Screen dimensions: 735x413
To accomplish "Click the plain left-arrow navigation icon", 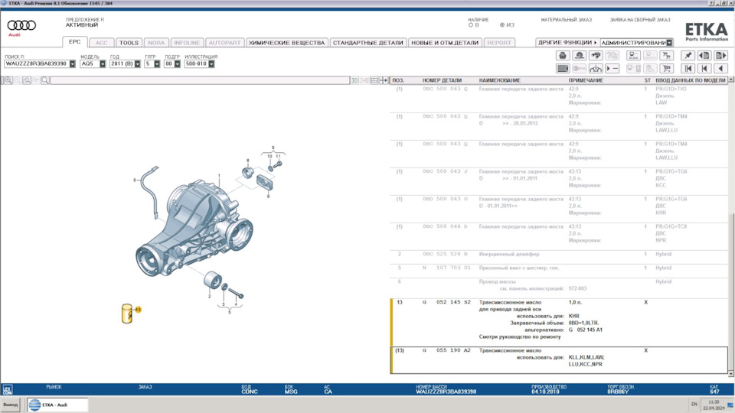I will pyautogui.click(x=721, y=68).
